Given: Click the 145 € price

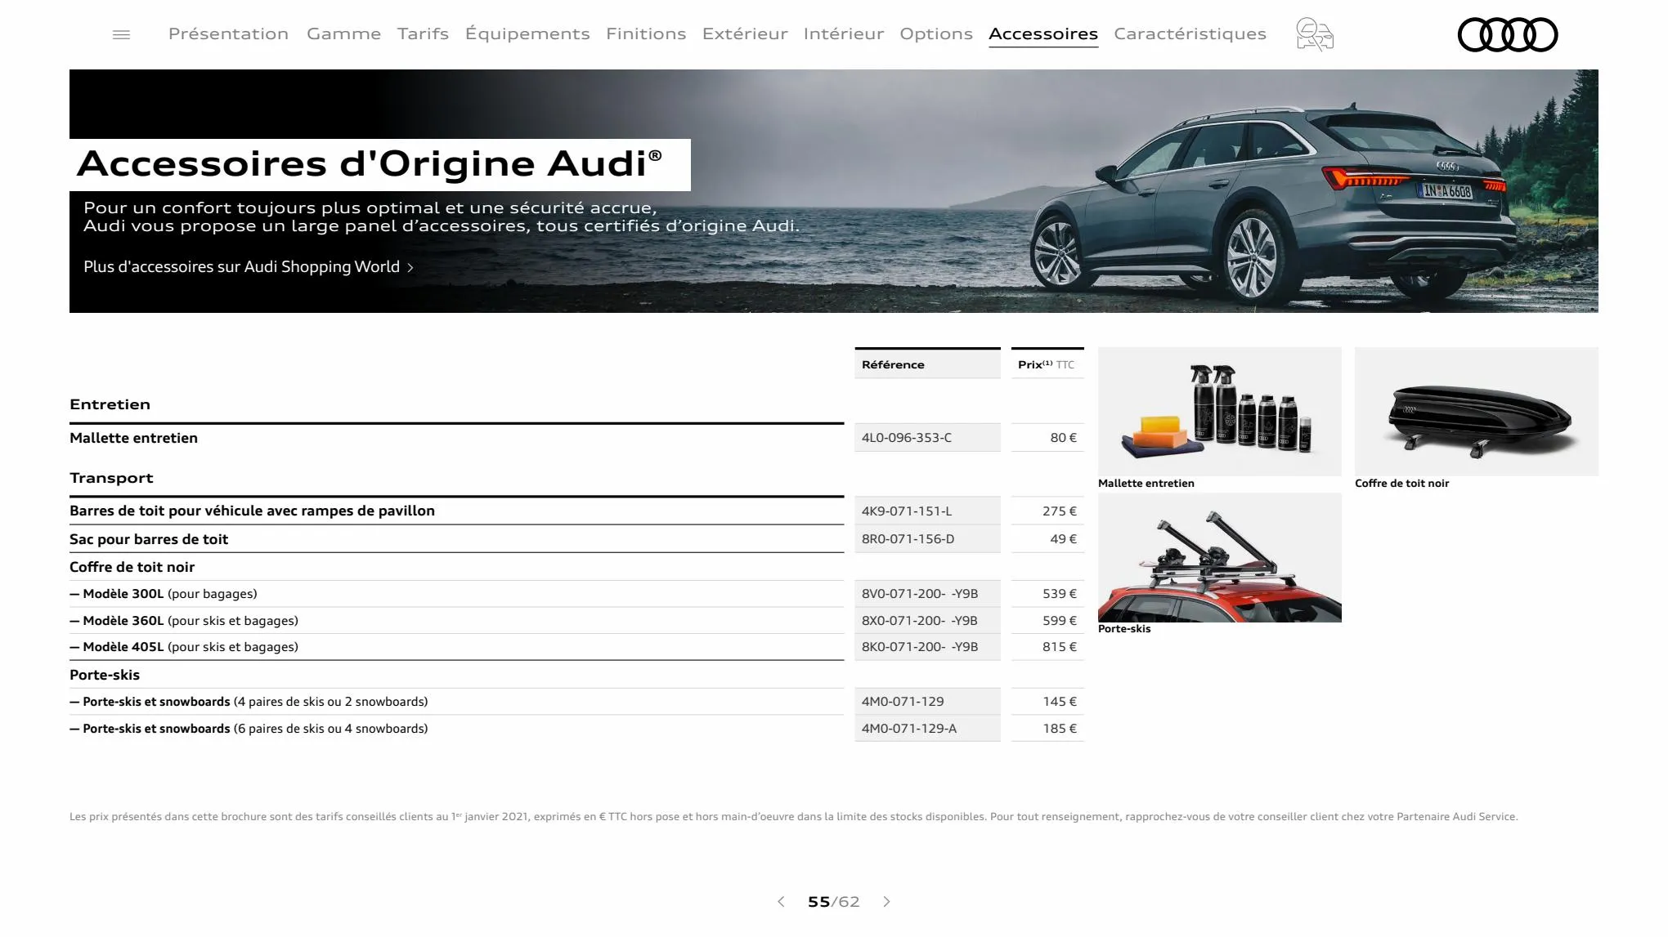Looking at the screenshot, I should 1060,702.
